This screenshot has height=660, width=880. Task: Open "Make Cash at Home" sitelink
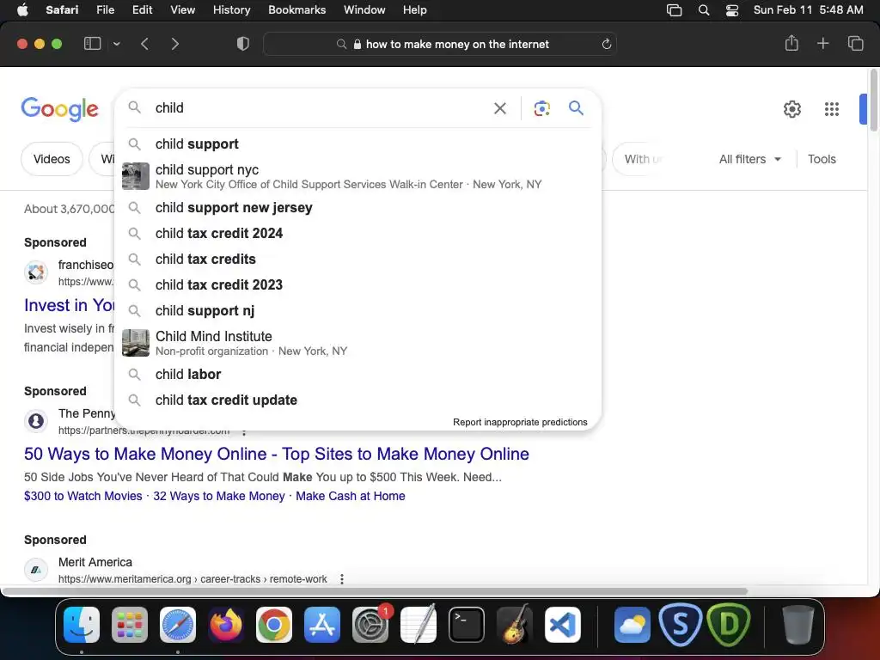351,496
